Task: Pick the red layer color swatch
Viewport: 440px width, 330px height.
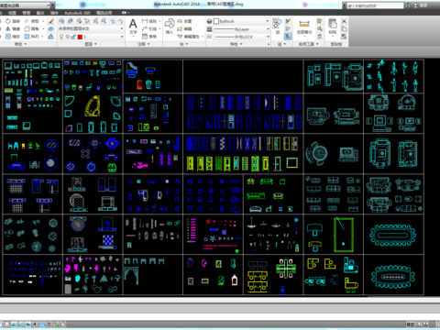Action: [80, 37]
